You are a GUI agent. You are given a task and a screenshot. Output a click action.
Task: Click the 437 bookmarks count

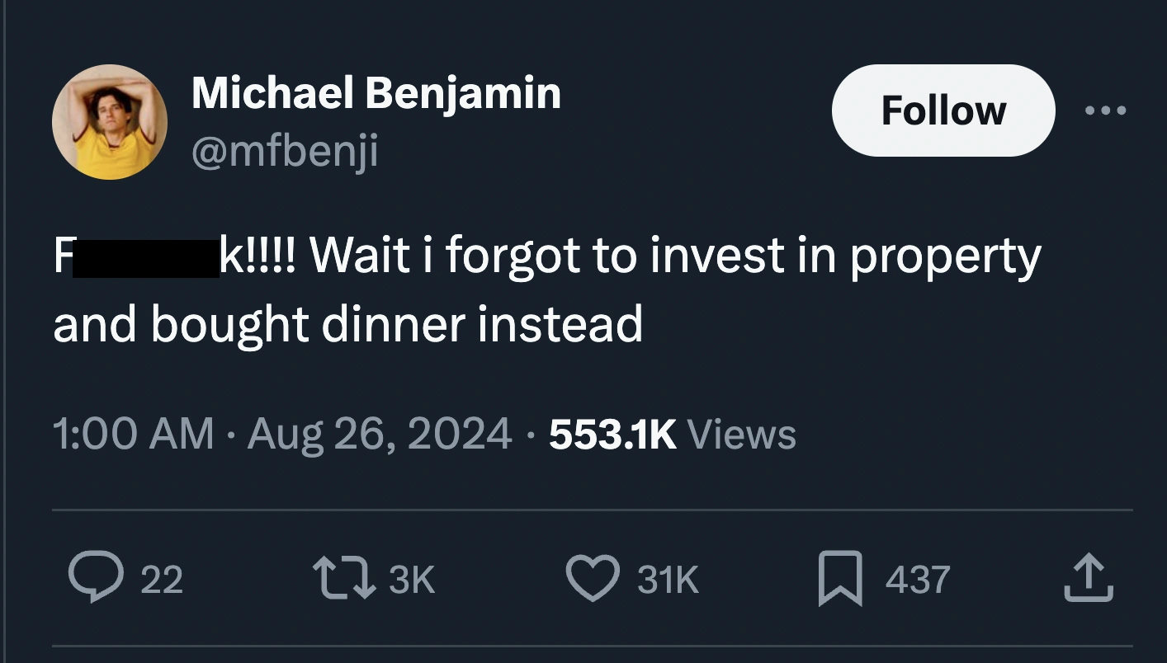(918, 579)
